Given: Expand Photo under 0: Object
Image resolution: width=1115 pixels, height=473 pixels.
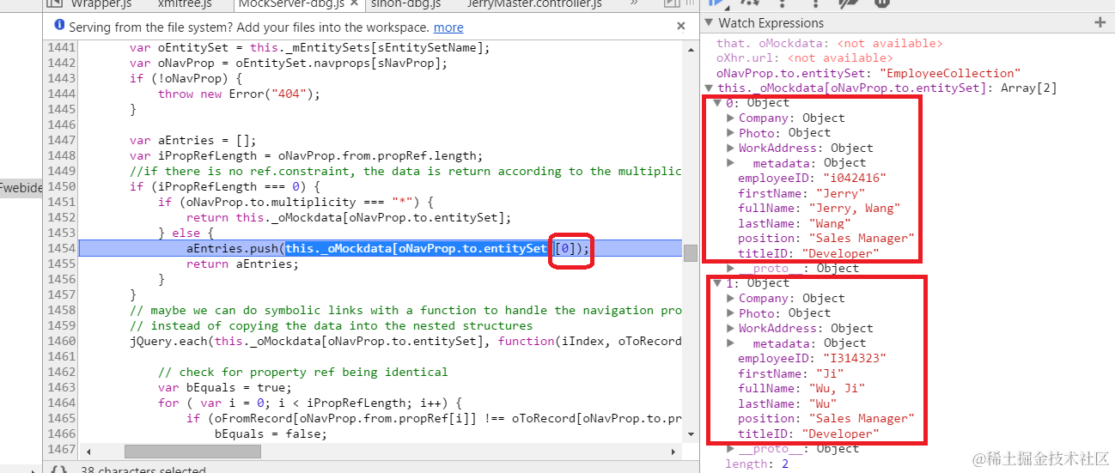Looking at the screenshot, I should coord(731,133).
